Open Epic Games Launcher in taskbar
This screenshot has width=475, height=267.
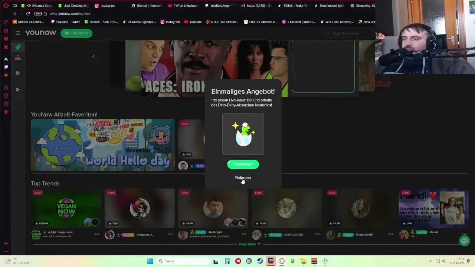point(271,261)
